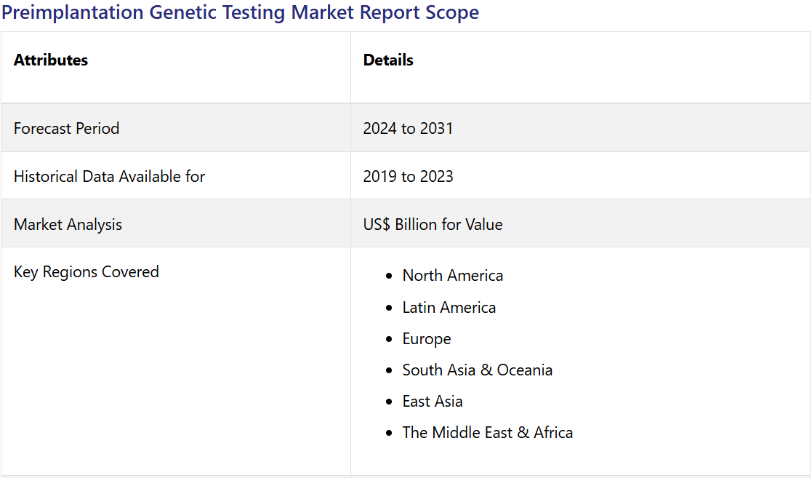Click the 'Latin America' list item
The height and width of the screenshot is (478, 812).
pos(449,308)
